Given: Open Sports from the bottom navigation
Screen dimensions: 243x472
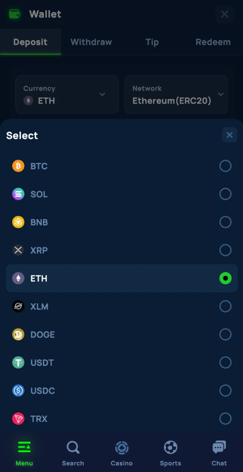Looking at the screenshot, I should click(170, 453).
